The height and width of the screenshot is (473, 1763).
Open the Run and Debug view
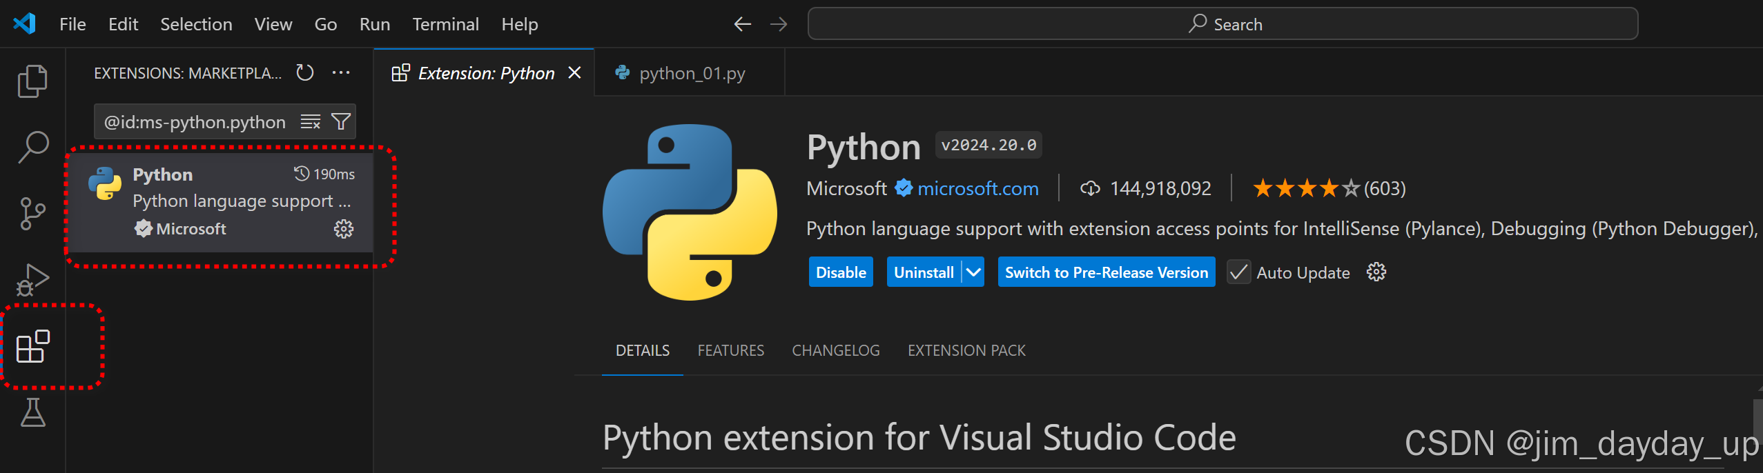tap(32, 279)
